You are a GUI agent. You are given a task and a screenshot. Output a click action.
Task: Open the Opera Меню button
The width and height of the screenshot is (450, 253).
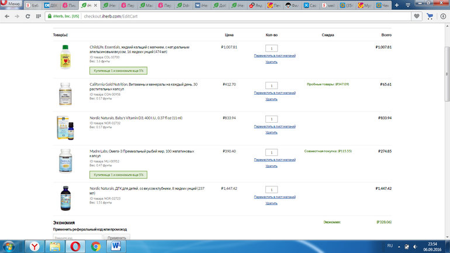[11, 4]
